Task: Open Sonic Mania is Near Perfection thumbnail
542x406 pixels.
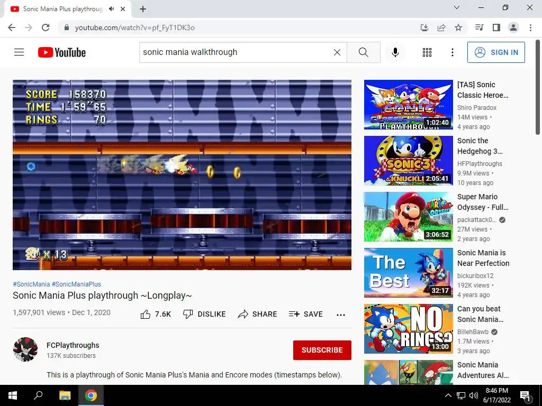Action: (408, 273)
